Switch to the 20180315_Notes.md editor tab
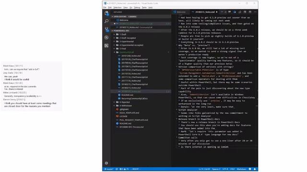This screenshot has height=172, width=307. pos(205,12)
